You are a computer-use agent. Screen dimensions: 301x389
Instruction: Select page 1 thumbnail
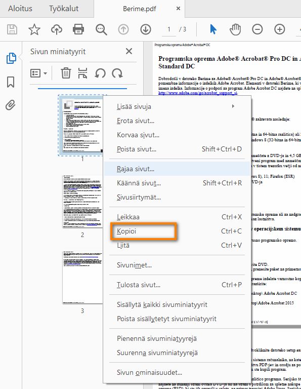pyautogui.click(x=82, y=125)
